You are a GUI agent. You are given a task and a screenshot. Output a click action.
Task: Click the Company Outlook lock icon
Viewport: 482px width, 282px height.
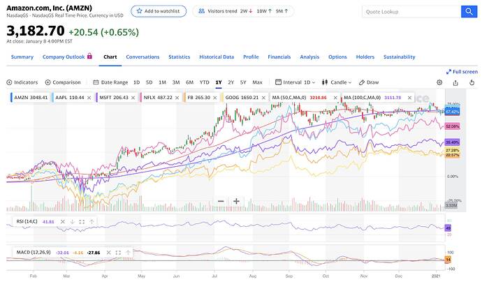pyautogui.click(x=89, y=56)
